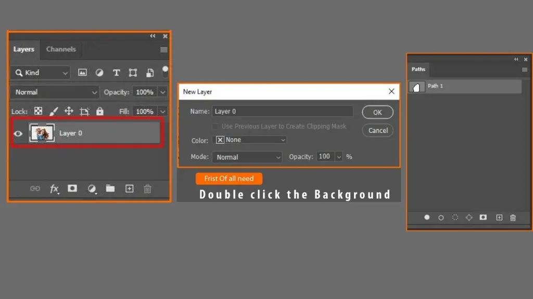This screenshot has width=533, height=299.
Task: Filter layers by pixel image icon
Action: 82,73
